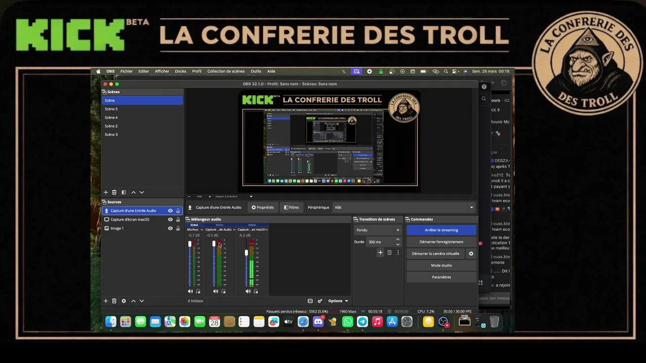Viewport: 646px width, 363px height.
Task: Add a new source with the plus icon
Action: click(105, 301)
